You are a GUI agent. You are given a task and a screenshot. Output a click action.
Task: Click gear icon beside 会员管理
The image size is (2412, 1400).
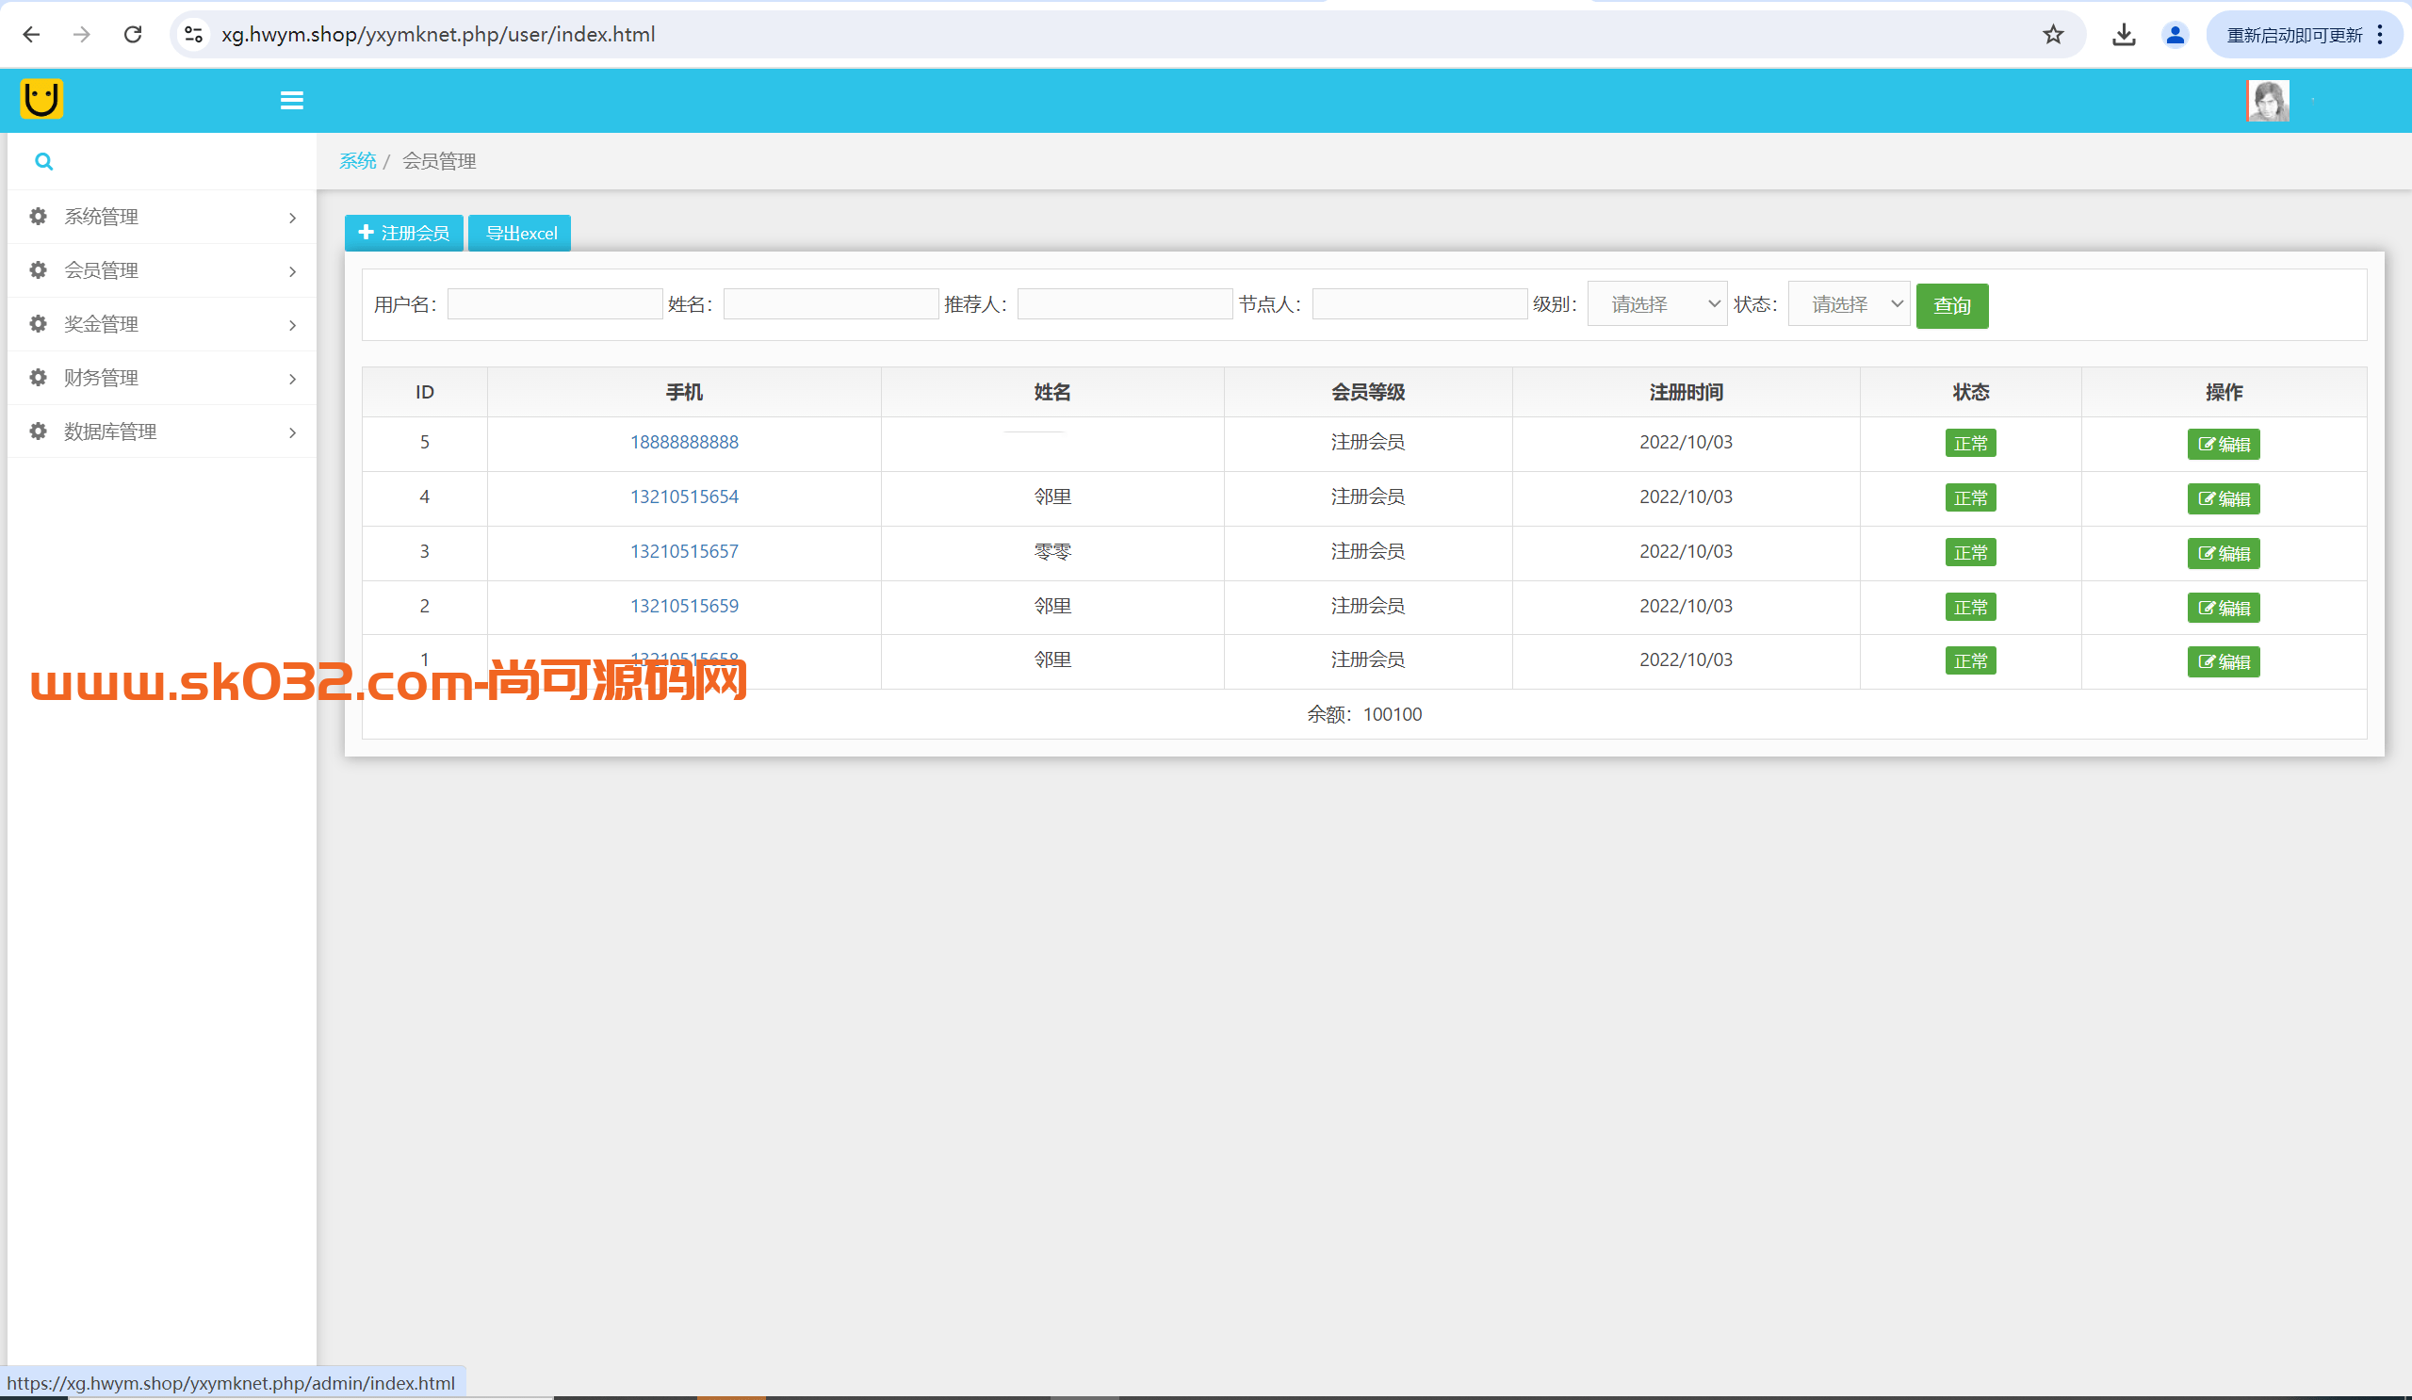coord(39,269)
